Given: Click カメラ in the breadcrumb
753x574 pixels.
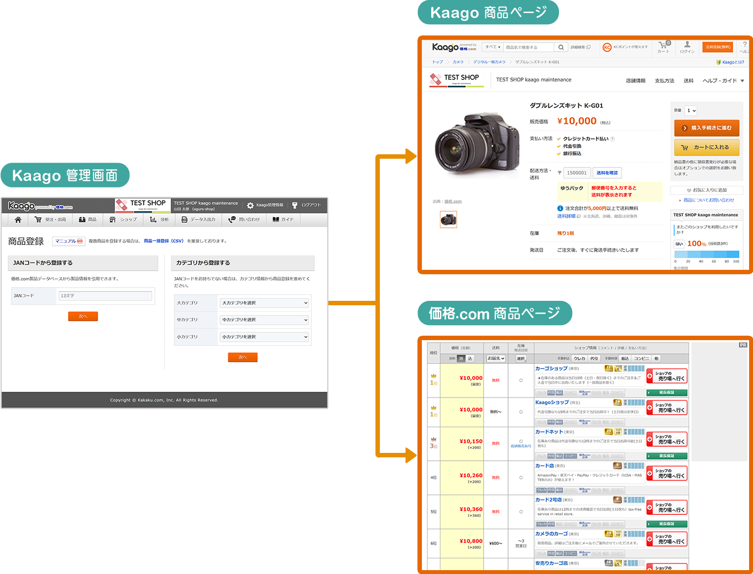Looking at the screenshot, I should coord(458,62).
